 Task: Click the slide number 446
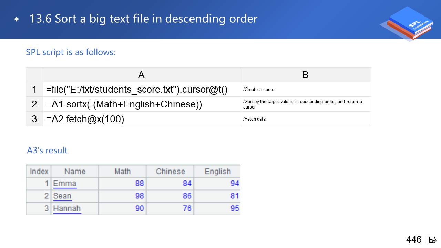click(x=414, y=240)
